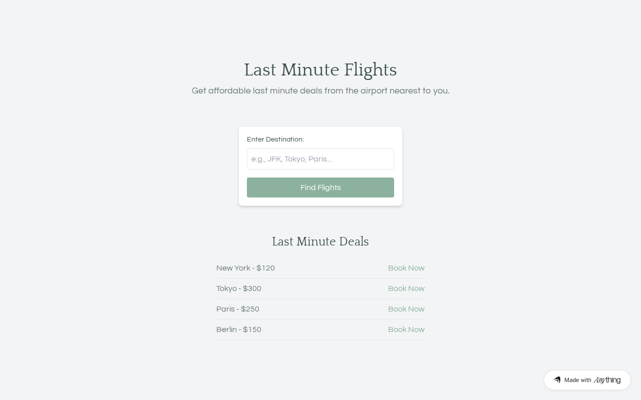The height and width of the screenshot is (400, 641).
Task: Click the $120 price in the deals list
Action: (x=265, y=268)
